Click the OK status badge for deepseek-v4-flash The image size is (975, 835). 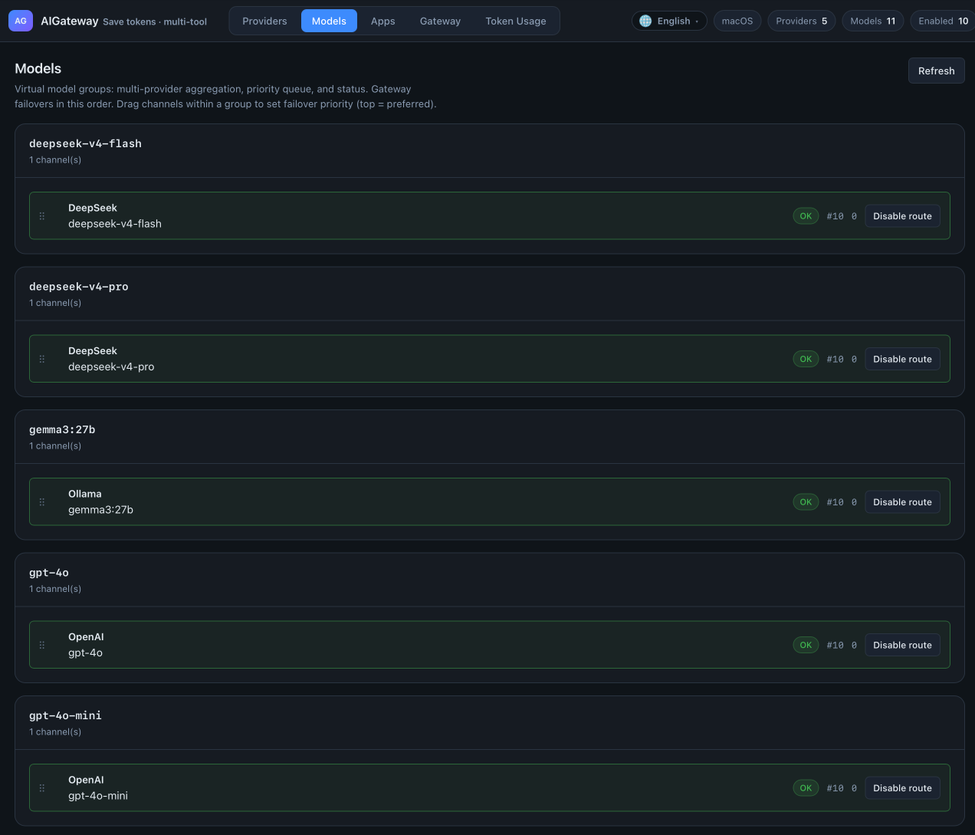click(x=806, y=216)
